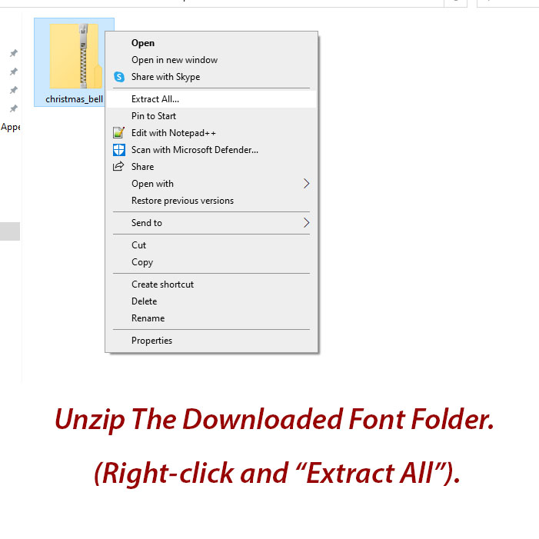Select Share with Skype

pos(211,77)
